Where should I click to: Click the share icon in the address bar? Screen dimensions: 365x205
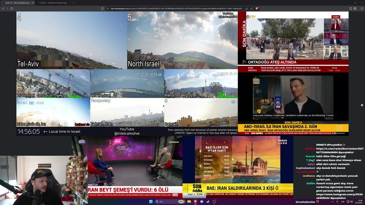(252, 9)
